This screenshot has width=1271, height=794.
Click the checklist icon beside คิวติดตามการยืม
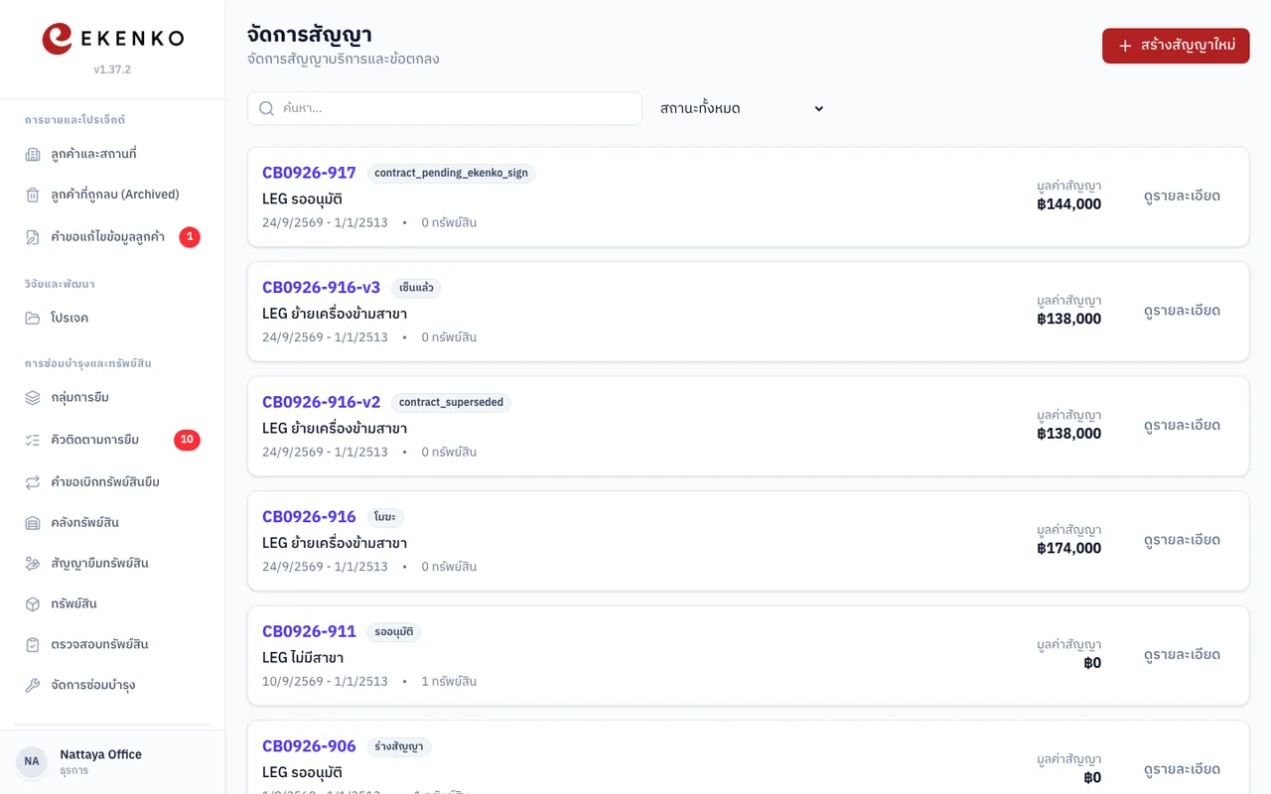[33, 440]
